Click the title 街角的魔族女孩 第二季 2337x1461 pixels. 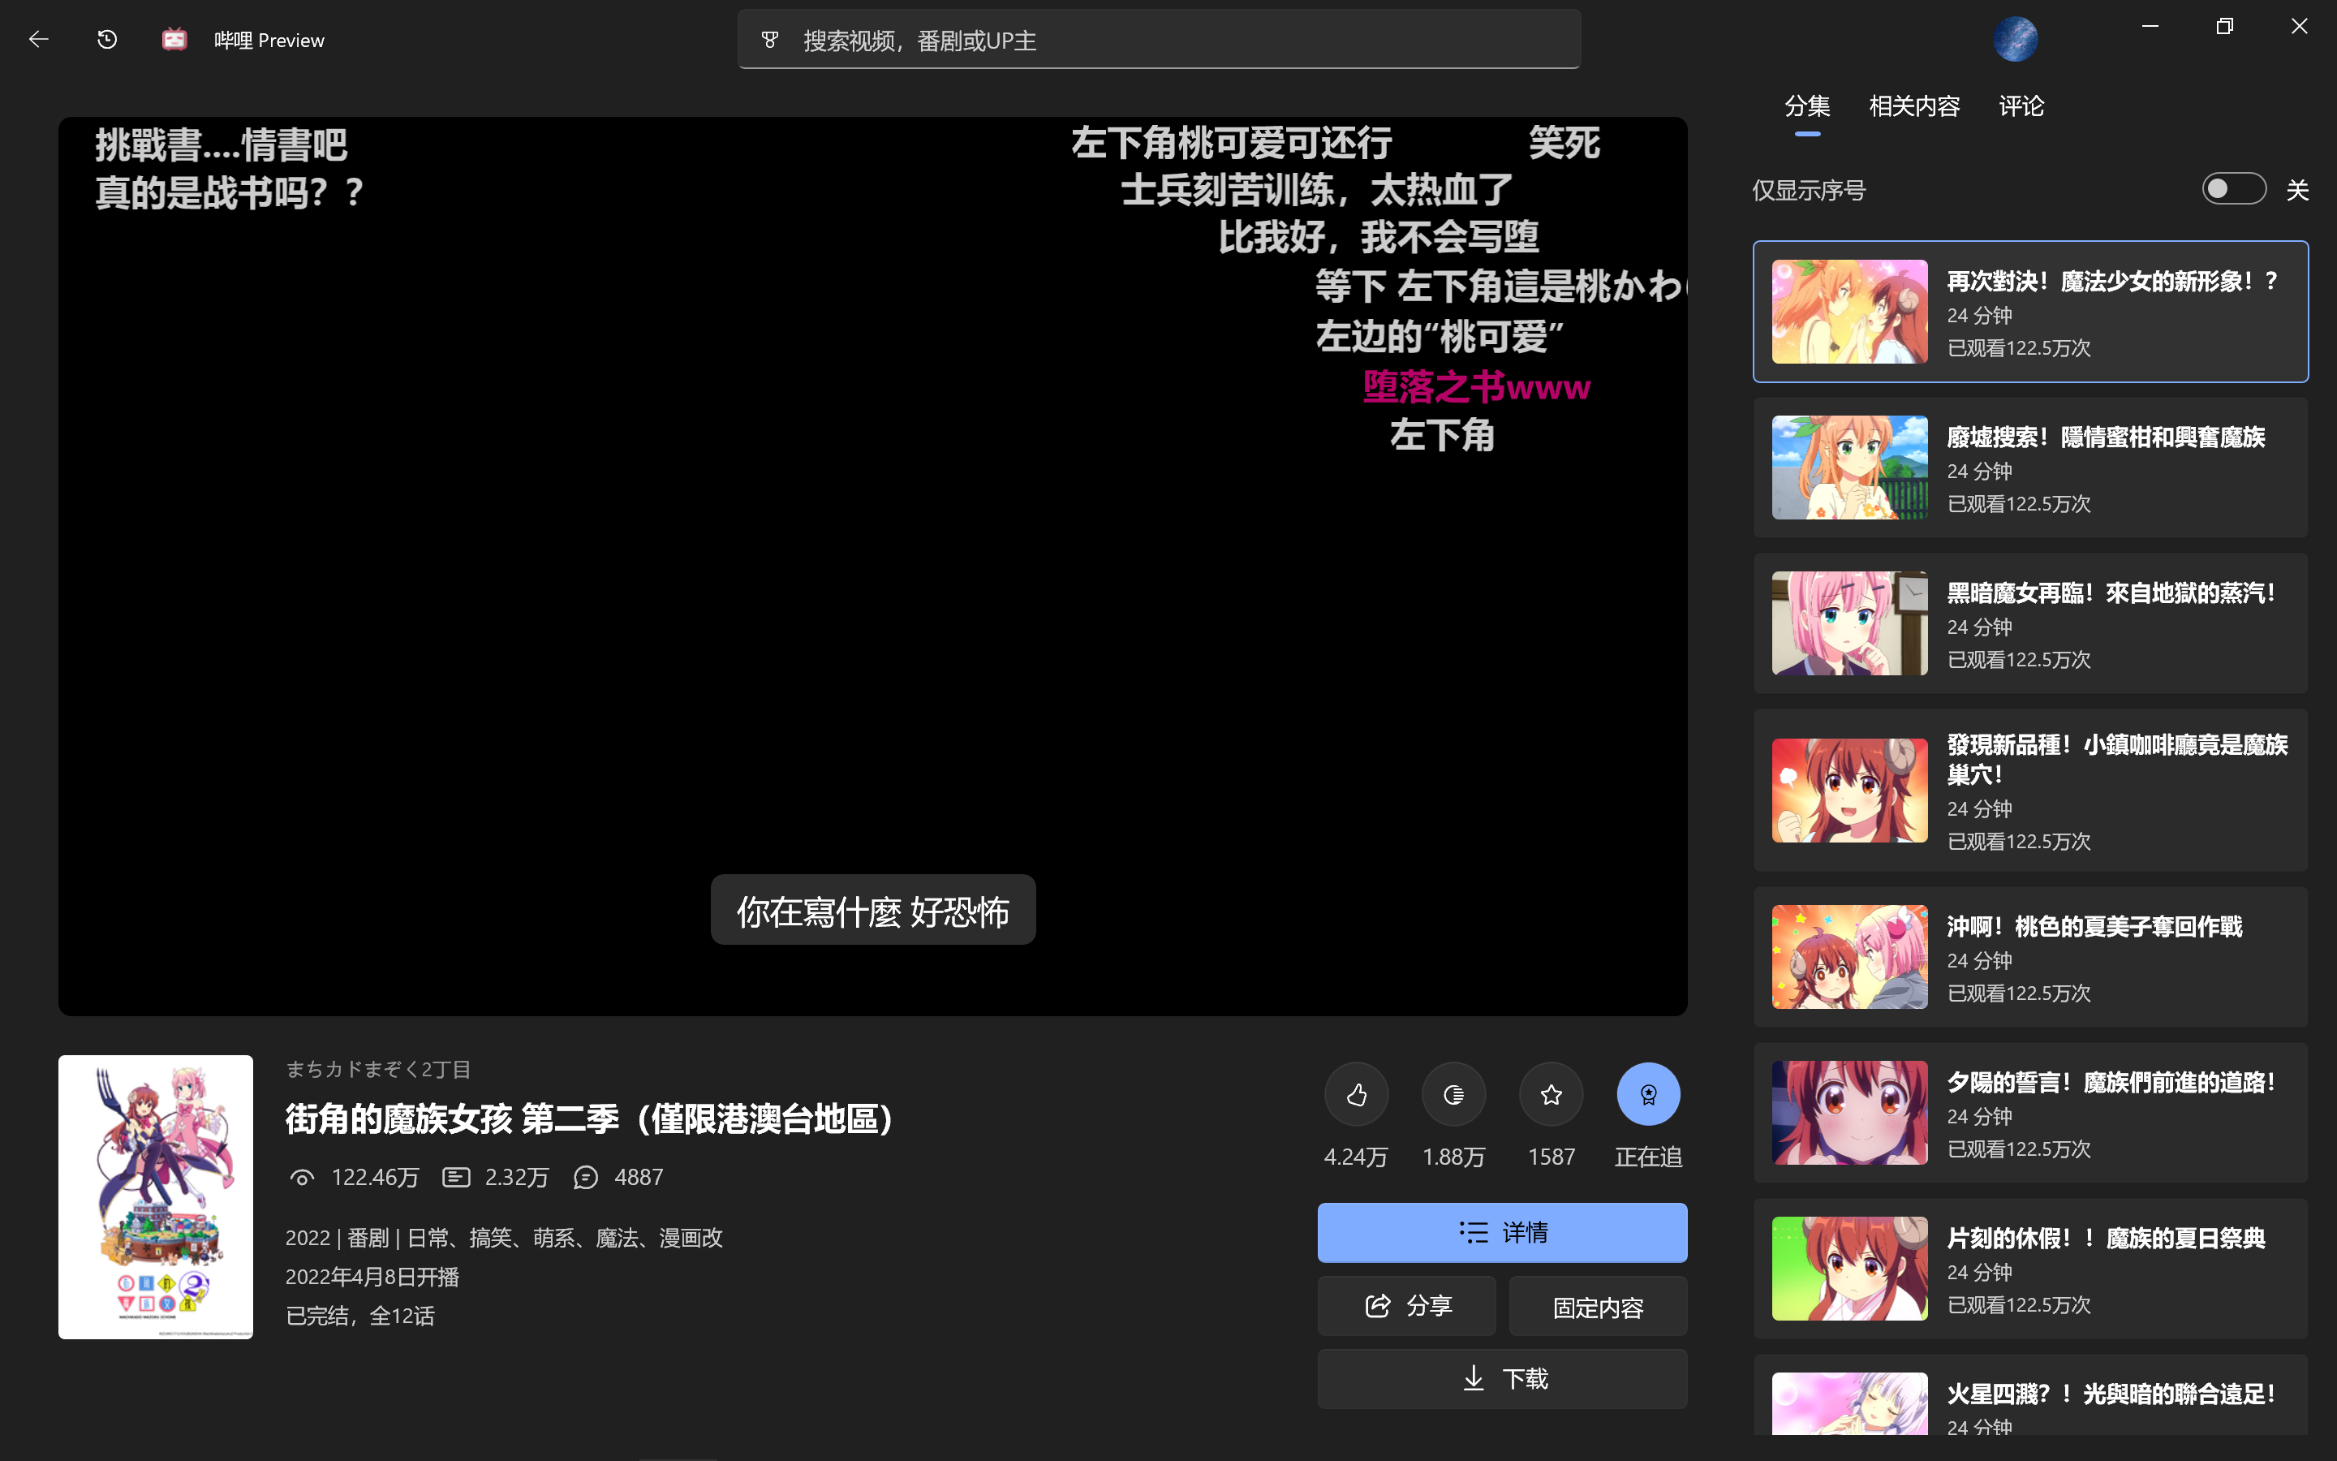pyautogui.click(x=591, y=1119)
